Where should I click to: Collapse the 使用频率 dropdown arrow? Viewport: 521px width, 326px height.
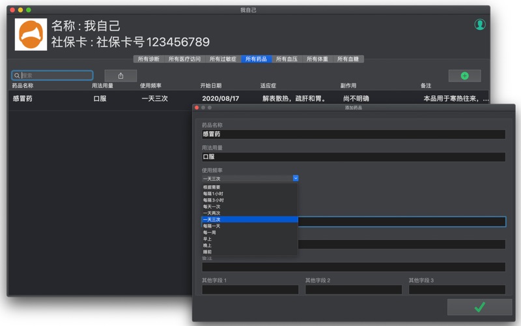[295, 178]
